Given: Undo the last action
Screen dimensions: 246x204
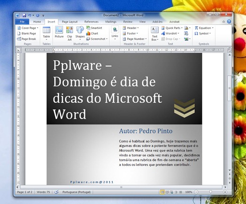Looking at the screenshot, I should 30,16.
